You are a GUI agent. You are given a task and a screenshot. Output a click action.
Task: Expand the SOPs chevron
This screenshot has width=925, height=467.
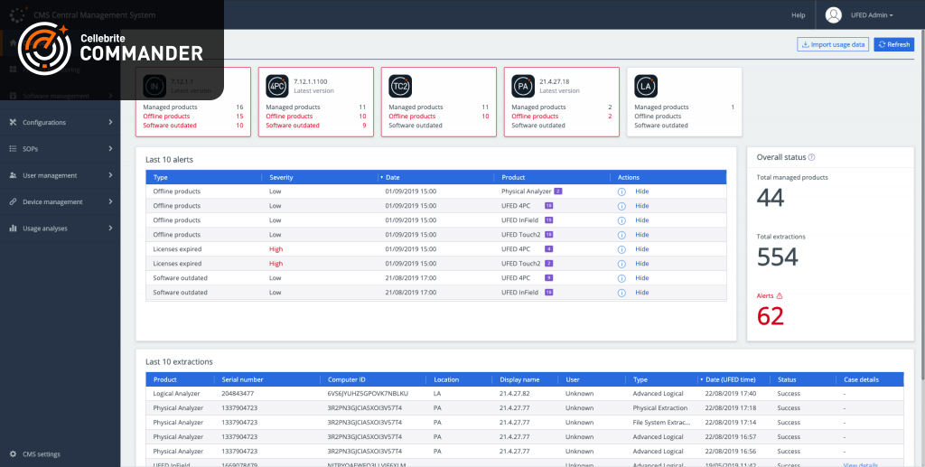click(x=110, y=149)
